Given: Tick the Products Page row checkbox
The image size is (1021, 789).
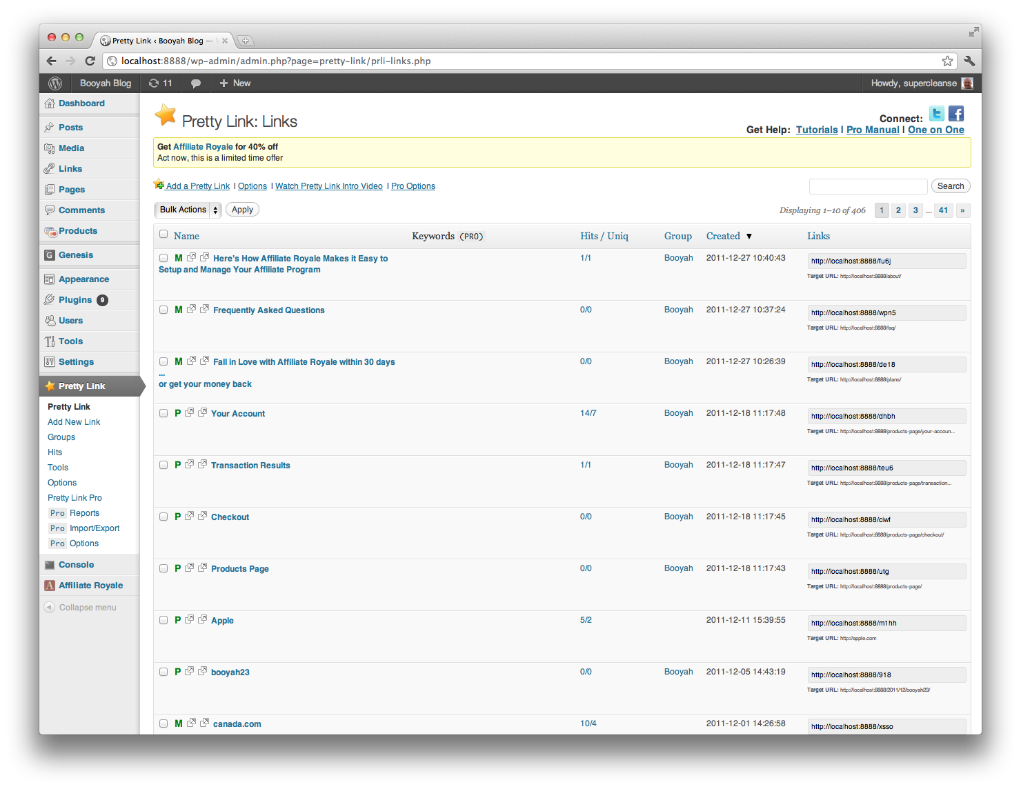Looking at the screenshot, I should (x=163, y=568).
